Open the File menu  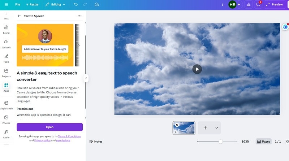click(x=17, y=4)
